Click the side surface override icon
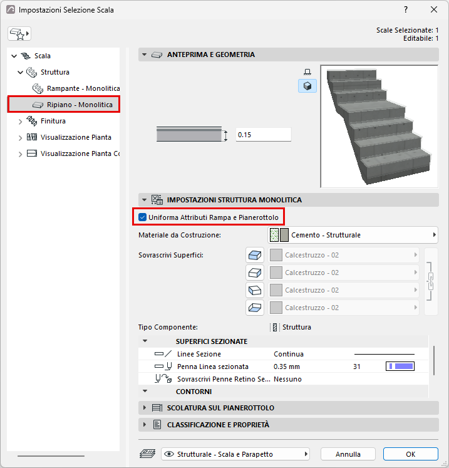Screen dimensions: 449x468 (255, 273)
